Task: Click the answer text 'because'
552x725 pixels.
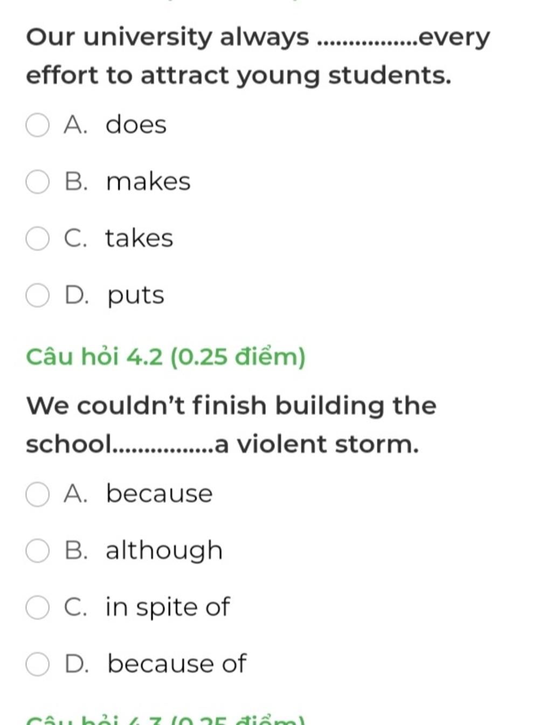Action: point(160,493)
